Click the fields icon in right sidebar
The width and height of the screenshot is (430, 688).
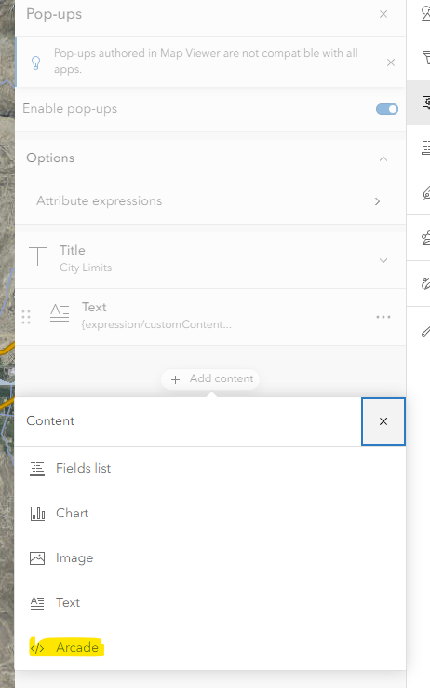(425, 148)
